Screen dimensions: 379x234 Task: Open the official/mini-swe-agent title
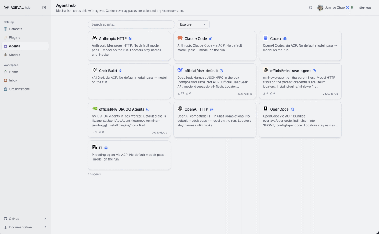tap(290, 71)
